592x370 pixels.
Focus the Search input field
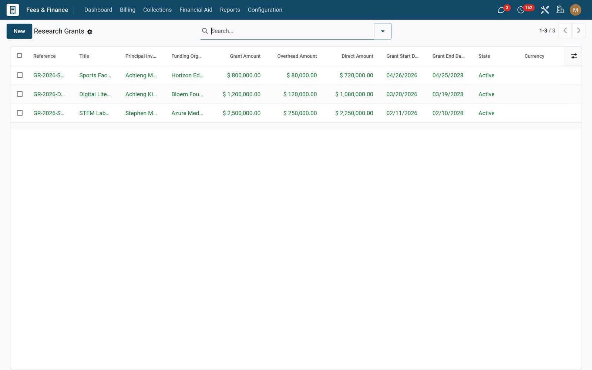292,31
